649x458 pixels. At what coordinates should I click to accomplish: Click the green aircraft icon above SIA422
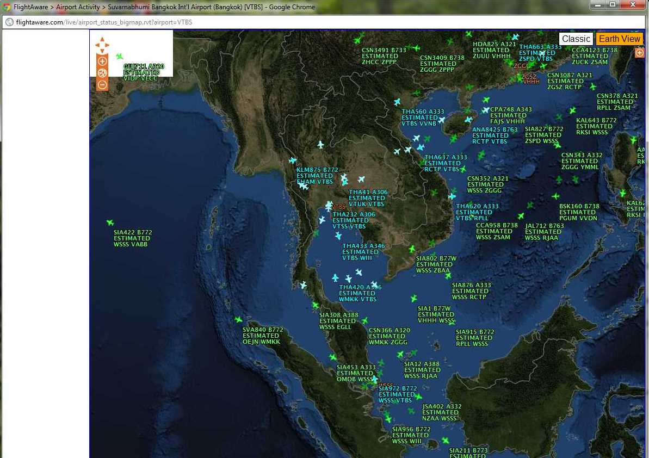[x=110, y=222]
